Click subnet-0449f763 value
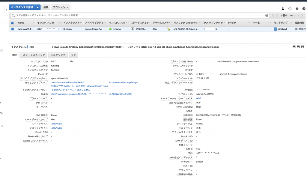Viewport: 307px width, 176px height. point(204,94)
